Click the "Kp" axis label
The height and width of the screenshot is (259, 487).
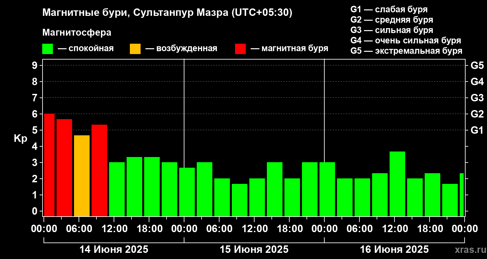coord(20,139)
